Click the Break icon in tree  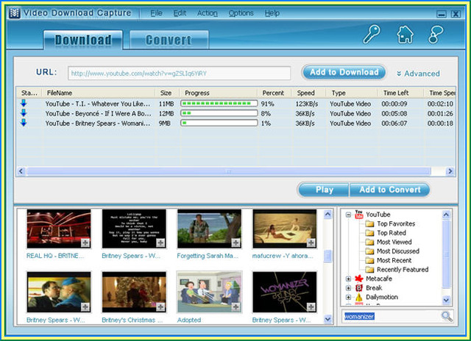coord(358,288)
